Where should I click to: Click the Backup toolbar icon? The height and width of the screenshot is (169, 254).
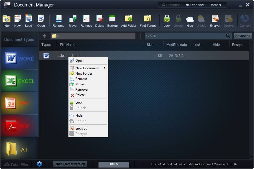pyautogui.click(x=112, y=18)
